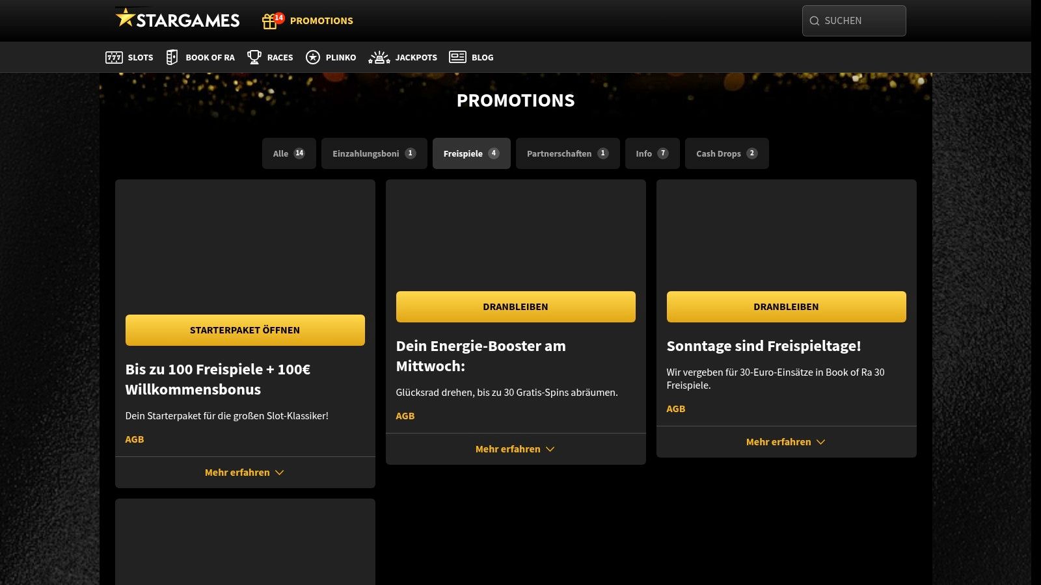The height and width of the screenshot is (585, 1041).
Task: Click the Plinko star circle icon
Action: [313, 57]
